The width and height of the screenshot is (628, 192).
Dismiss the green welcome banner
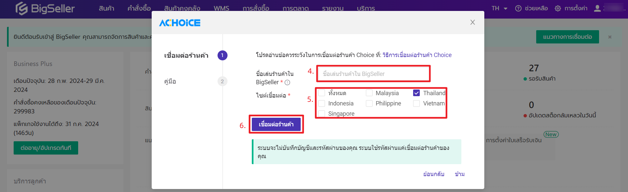click(x=610, y=37)
